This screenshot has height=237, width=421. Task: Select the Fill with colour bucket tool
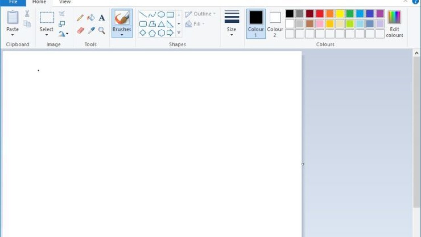coord(91,18)
